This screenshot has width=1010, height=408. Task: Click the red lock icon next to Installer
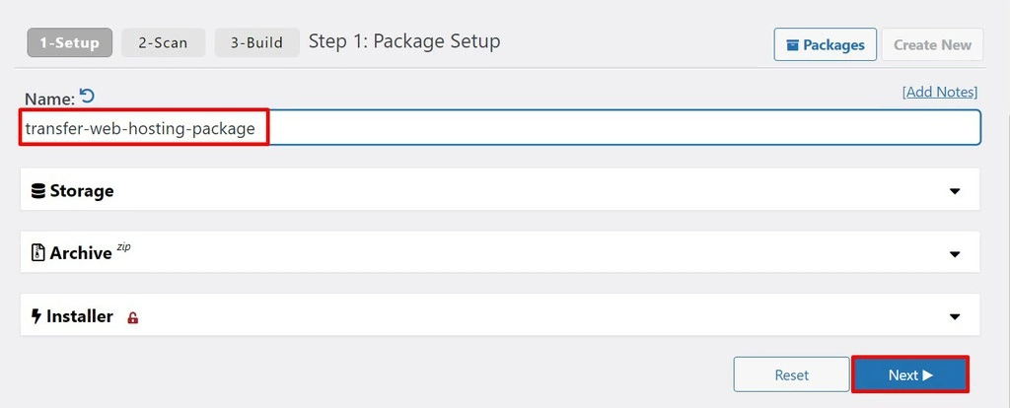[x=133, y=317]
